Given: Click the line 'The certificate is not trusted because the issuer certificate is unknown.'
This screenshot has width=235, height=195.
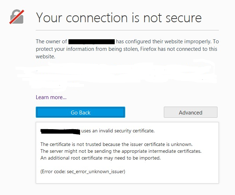Looking at the screenshot, I should pyautogui.click(x=117, y=144).
